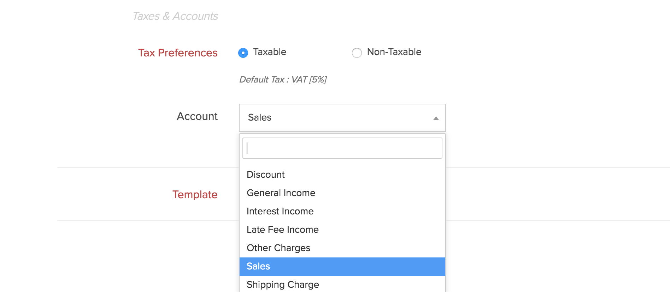Viewport: 670px width, 292px height.
Task: Select the Taxable radio button
Action: click(x=243, y=53)
